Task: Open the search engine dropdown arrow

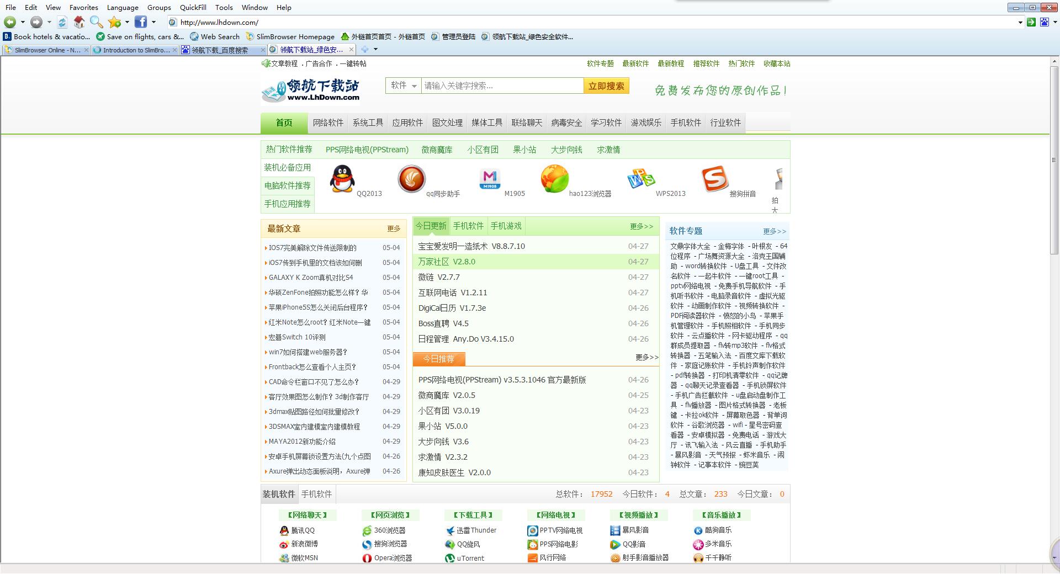Action: 1054,22
